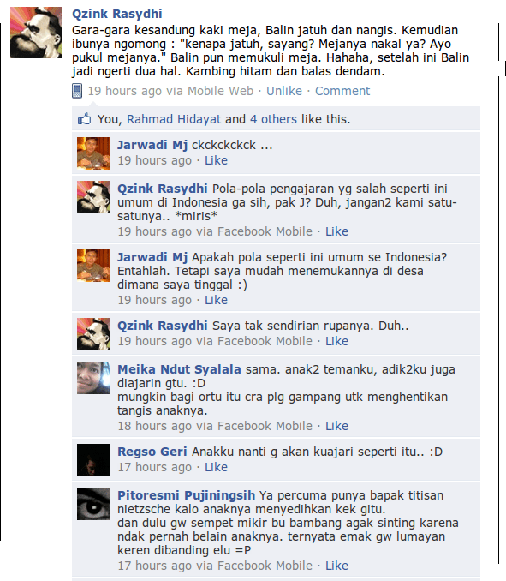Open Rahmad Hidayat's profile link
The height and width of the screenshot is (581, 506).
pyautogui.click(x=174, y=119)
